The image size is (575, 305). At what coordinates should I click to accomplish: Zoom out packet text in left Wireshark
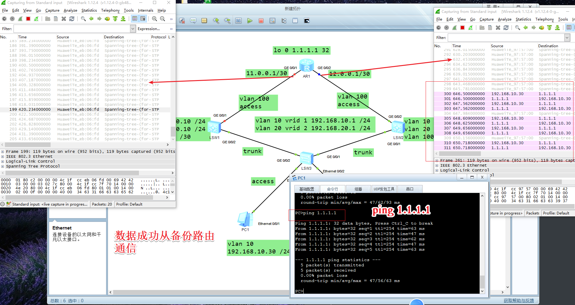(163, 19)
